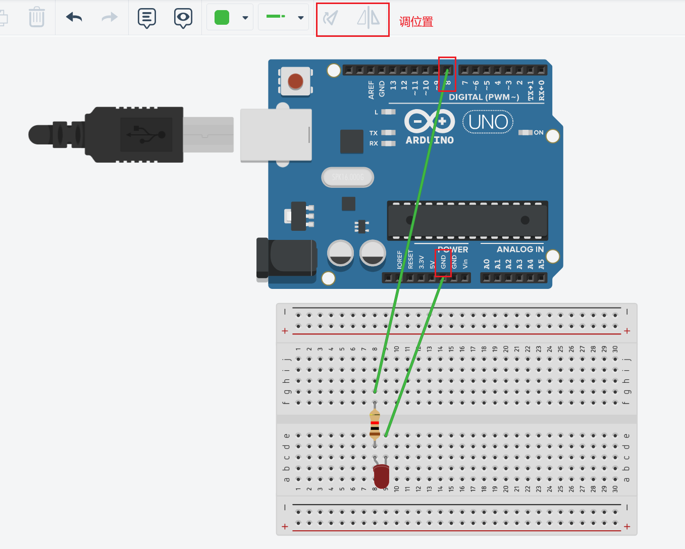Click digital pin 7 socket
This screenshot has height=549, width=685.
464,70
